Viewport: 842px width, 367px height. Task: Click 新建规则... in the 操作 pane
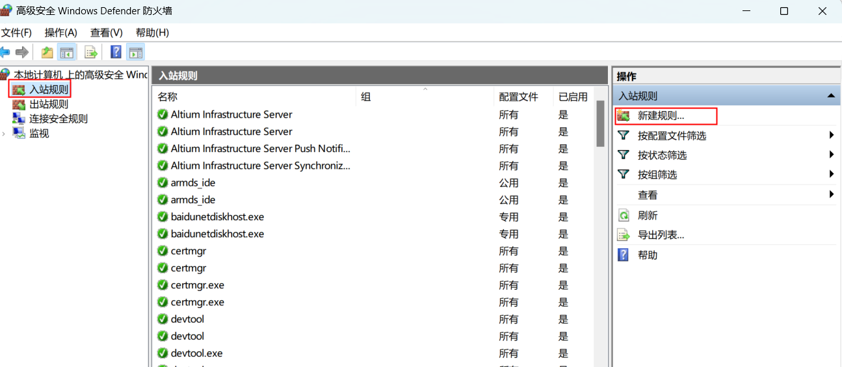[661, 116]
